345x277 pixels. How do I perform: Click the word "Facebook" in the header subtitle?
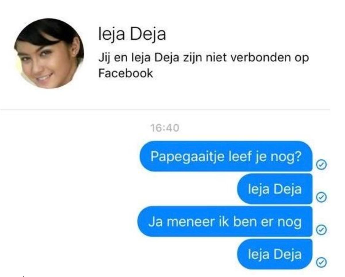(x=126, y=73)
